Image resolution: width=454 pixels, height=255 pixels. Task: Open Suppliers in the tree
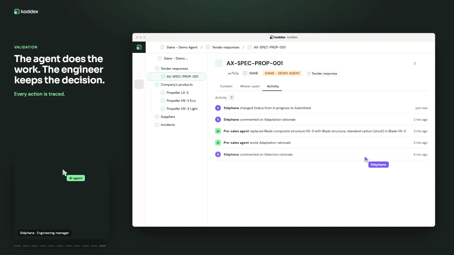(168, 117)
